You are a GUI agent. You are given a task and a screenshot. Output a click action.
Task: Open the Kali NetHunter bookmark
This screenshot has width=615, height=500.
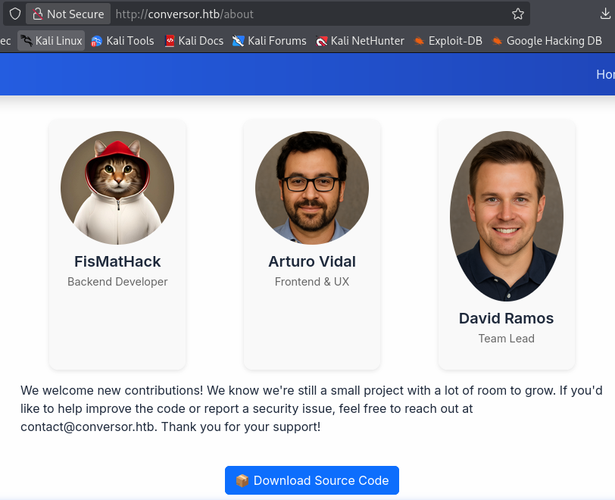pos(360,41)
